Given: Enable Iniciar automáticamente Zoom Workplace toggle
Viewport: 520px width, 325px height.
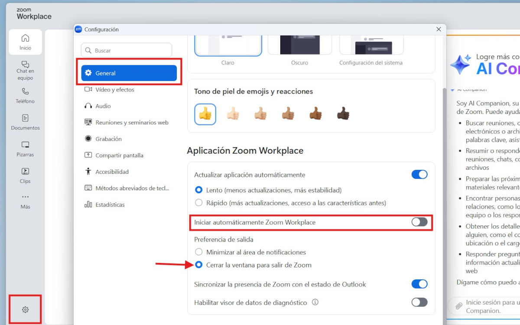Looking at the screenshot, I should 419,222.
